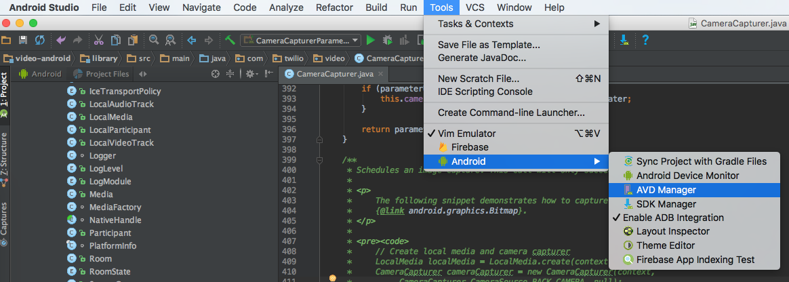Select Sync Project with Gradle Files

694,161
